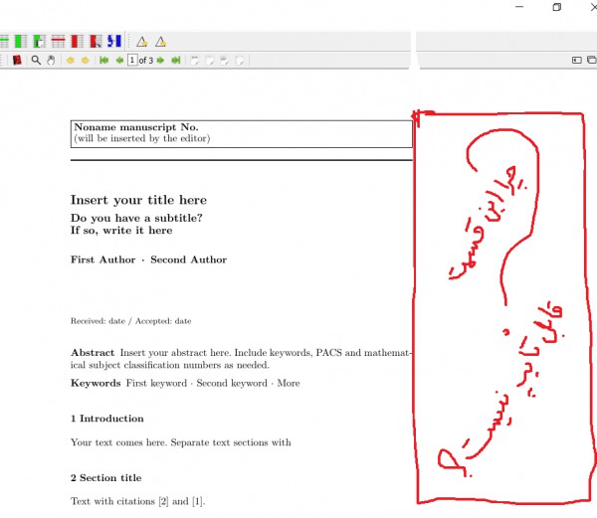Go to the previous page
597x518 pixels.
[x=119, y=61]
